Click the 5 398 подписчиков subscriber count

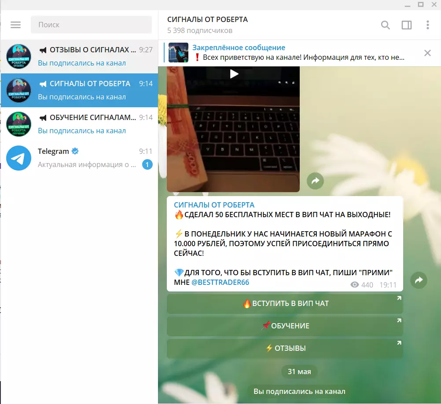pos(200,30)
